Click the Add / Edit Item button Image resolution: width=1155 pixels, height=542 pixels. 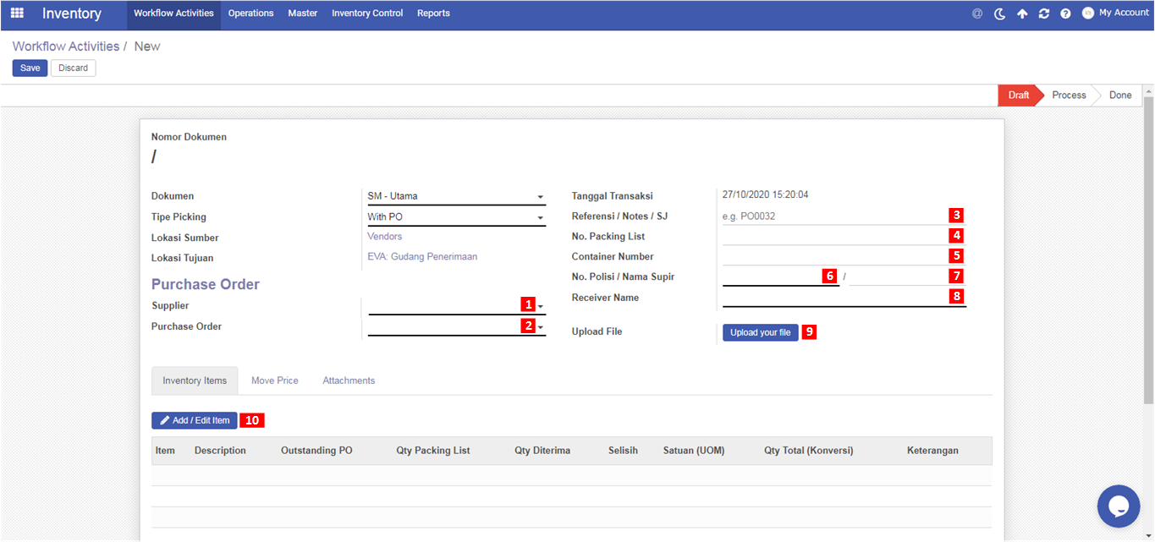[x=195, y=420]
